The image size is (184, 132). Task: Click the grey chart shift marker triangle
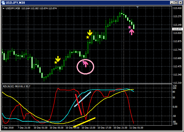coord(138,7)
